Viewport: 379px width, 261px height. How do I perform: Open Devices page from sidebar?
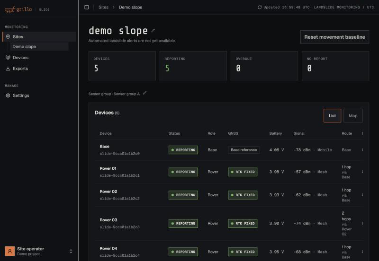coord(39,57)
